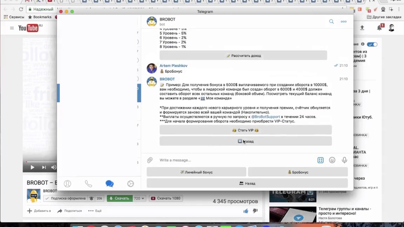Open the three-dots chat options menu

(x=344, y=21)
